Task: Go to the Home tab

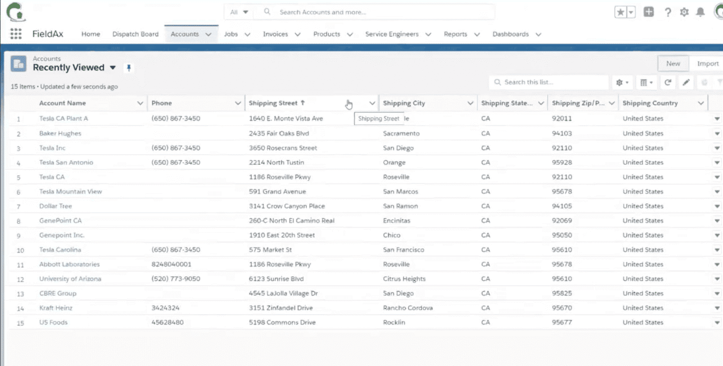Action: [x=91, y=34]
